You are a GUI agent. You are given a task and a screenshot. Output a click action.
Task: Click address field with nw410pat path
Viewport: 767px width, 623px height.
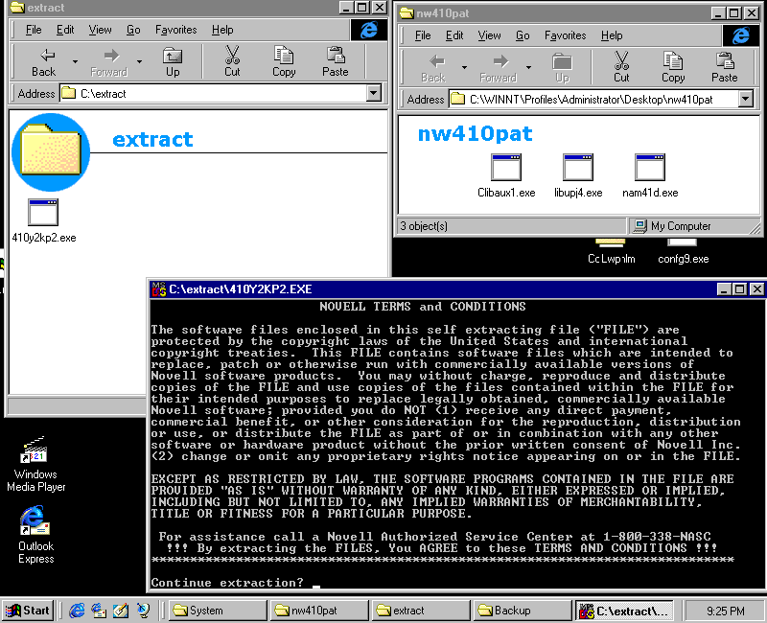click(x=600, y=99)
